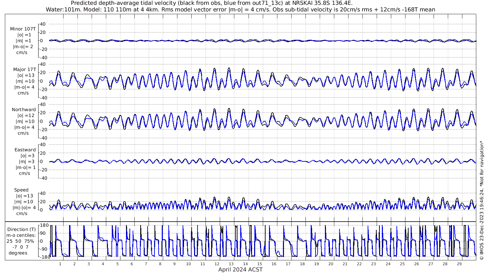The height and width of the screenshot is (277, 486).
Task: Select day 29 on the date axis
Action: coord(459,263)
